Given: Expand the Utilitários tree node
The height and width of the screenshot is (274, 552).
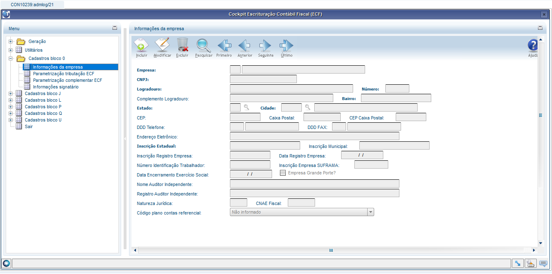Looking at the screenshot, I should click(11, 50).
